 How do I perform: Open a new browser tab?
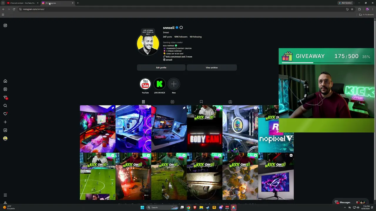tap(78, 3)
